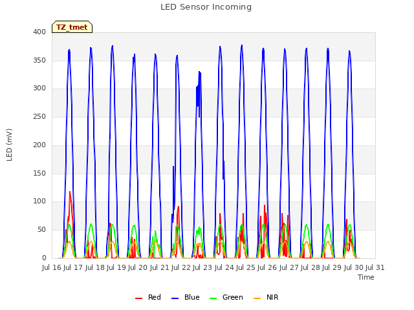Viewport: 414px width, 310px height.
Task: Click the tallest red spike near 120 mV
Action: (70, 192)
